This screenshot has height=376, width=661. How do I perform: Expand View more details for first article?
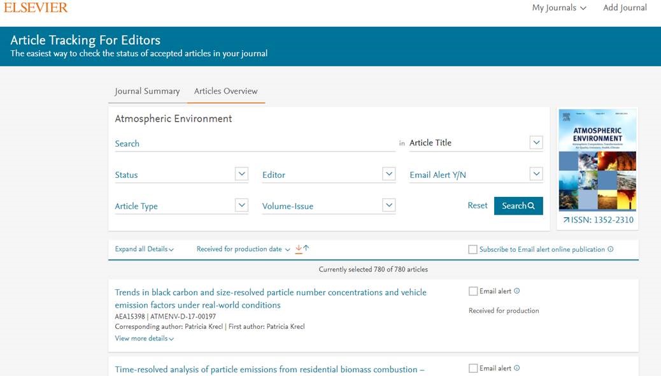(144, 338)
